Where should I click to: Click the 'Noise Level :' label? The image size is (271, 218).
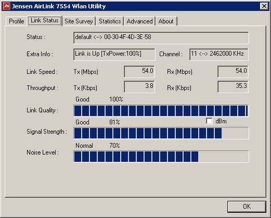coord(43,152)
